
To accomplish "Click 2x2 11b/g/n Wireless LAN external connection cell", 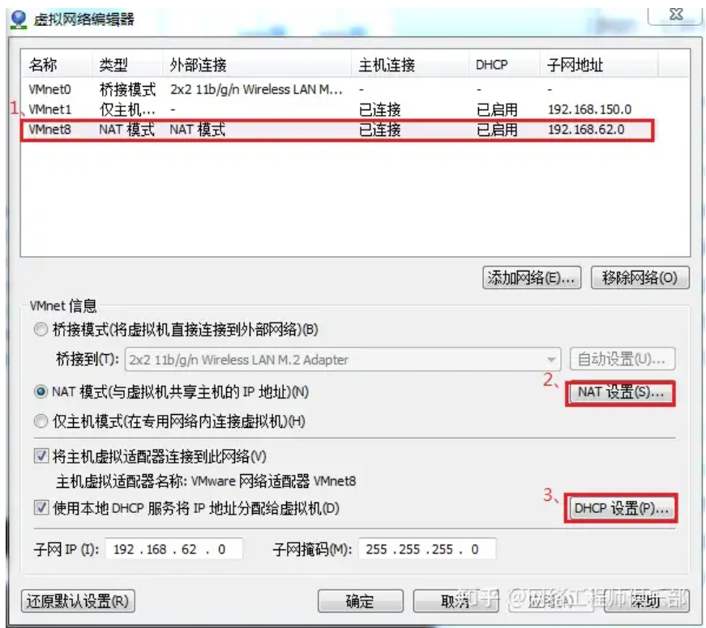I will [256, 89].
